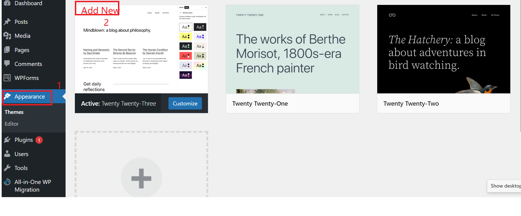Image resolution: width=521 pixels, height=216 pixels.
Task: Click the plus icon to add theme
Action: (x=141, y=178)
